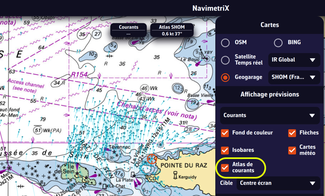
Task: Click the orange crosshair target near Pointe du Raz
Action: click(152, 159)
